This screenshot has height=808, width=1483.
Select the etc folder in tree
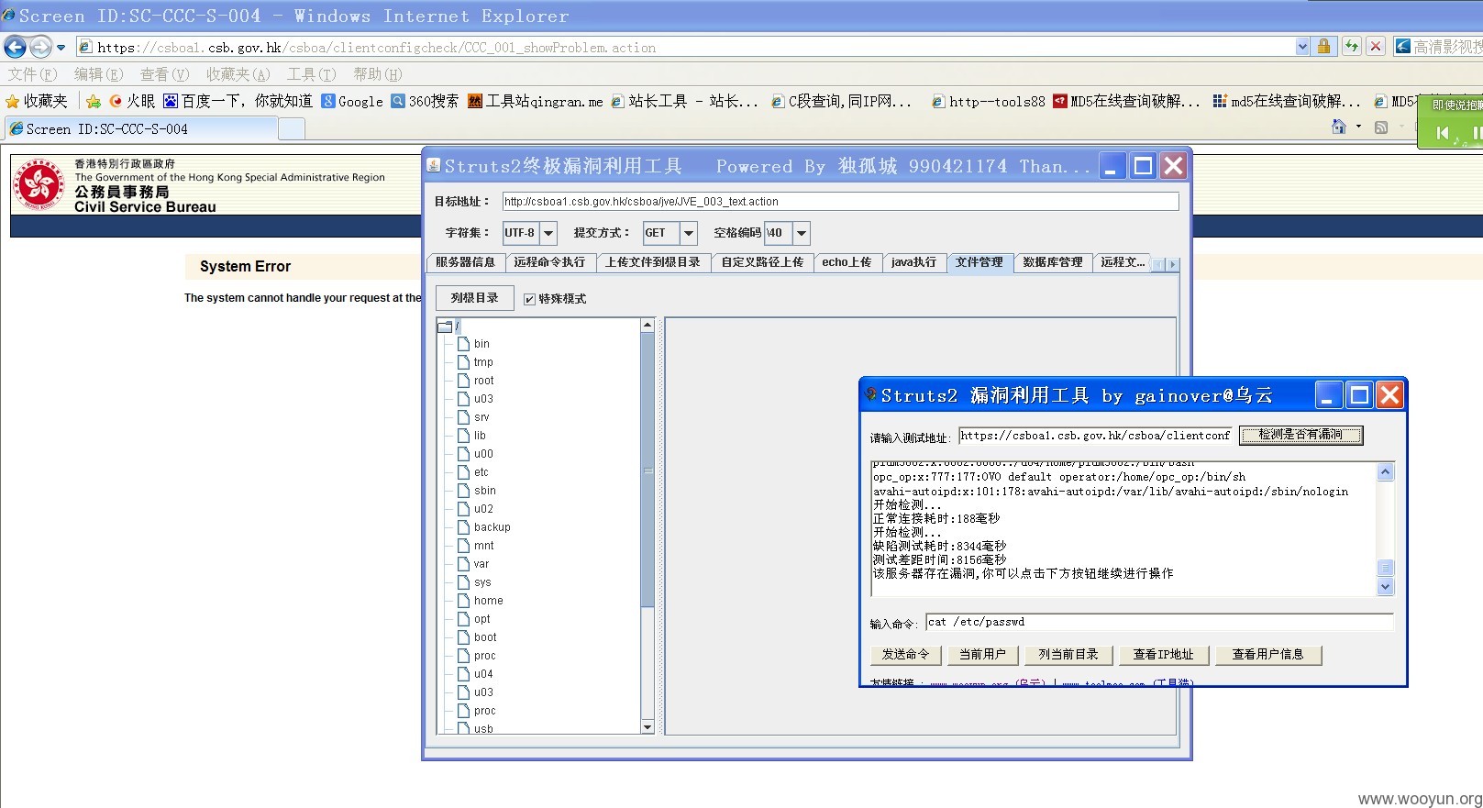click(x=481, y=472)
